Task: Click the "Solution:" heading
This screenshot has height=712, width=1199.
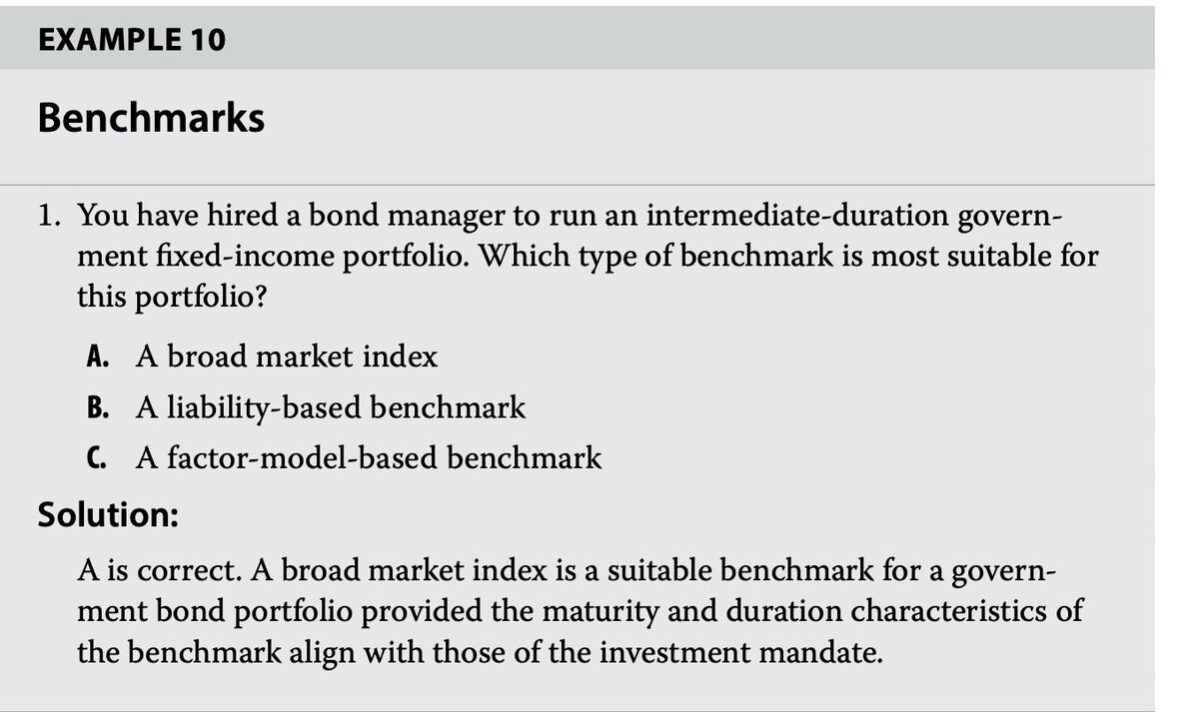Action: coord(108,514)
